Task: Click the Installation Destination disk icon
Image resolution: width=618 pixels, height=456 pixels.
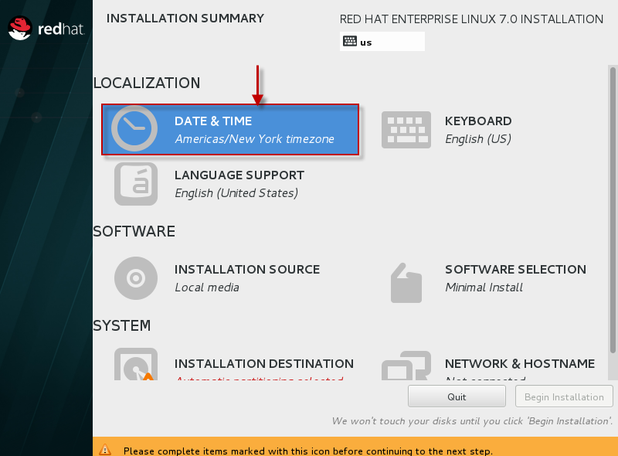Action: pyautogui.click(x=136, y=364)
